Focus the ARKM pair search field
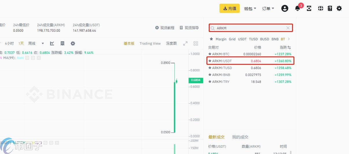Viewport: 349px width, 154px height. pos(251,28)
